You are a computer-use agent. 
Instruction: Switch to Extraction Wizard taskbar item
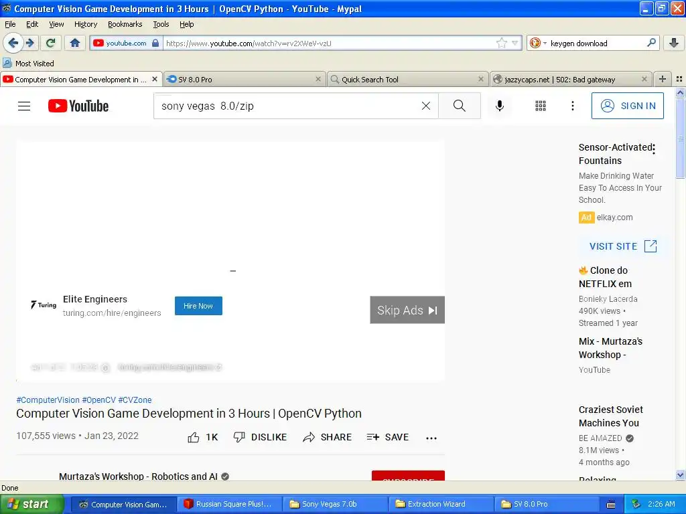point(440,504)
